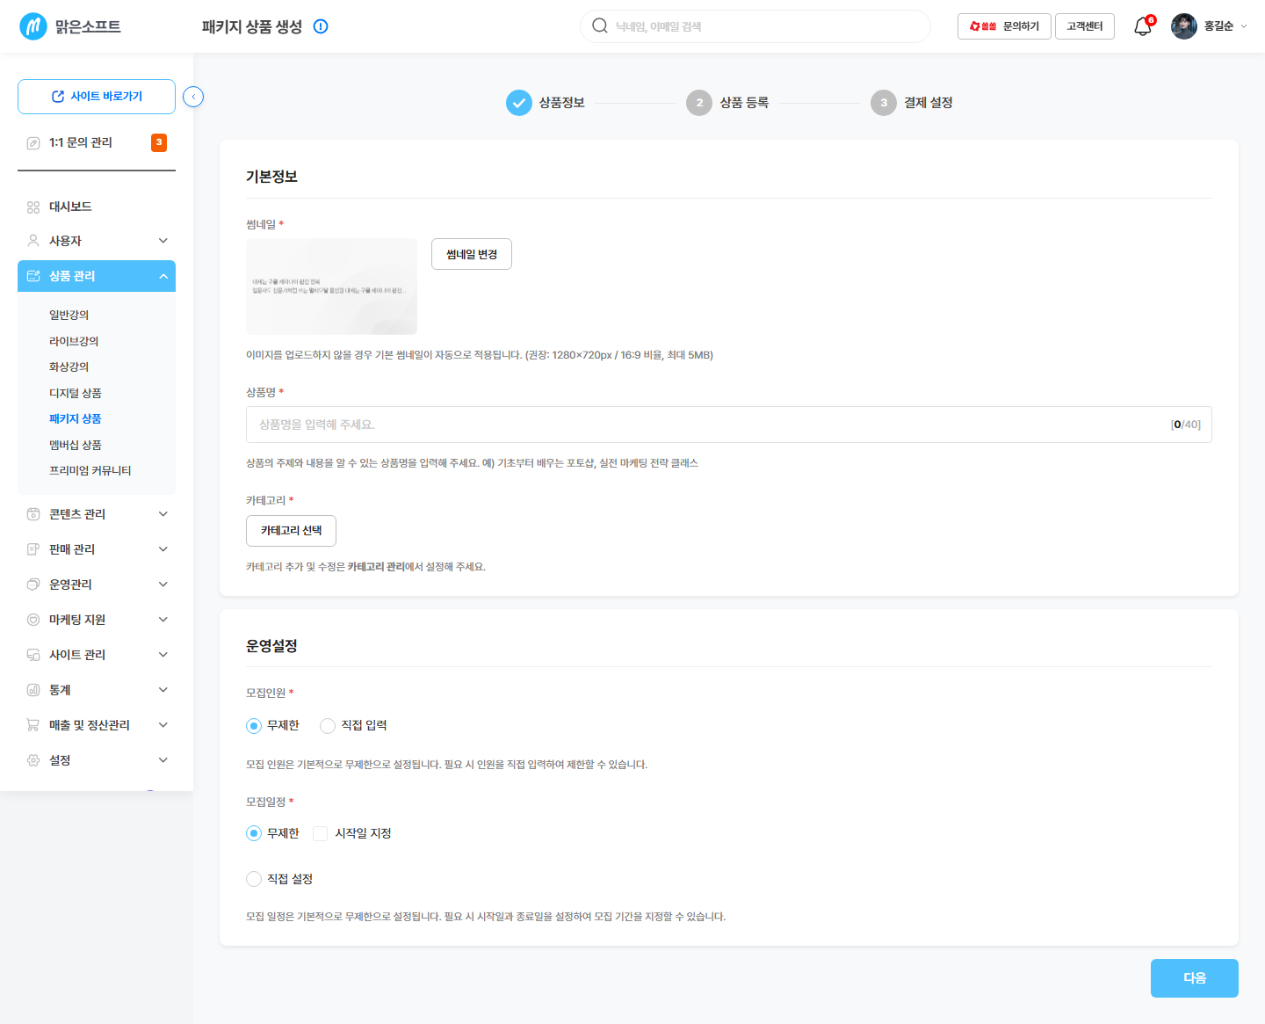The height and width of the screenshot is (1024, 1265).
Task: Collapse the sidebar with the round arrow button
Action: [x=193, y=97]
